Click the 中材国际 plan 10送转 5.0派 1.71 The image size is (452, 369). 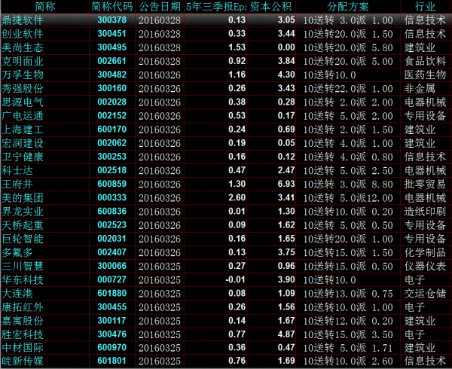click(348, 348)
